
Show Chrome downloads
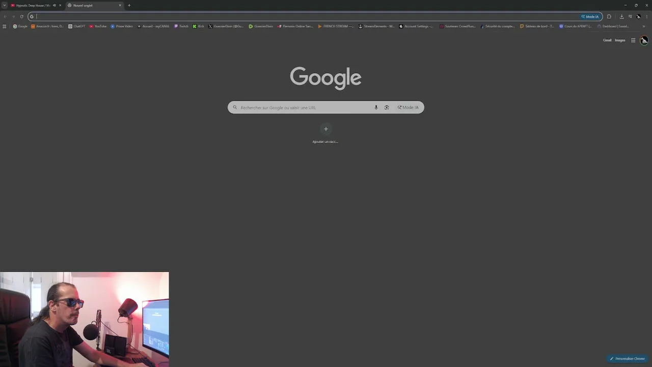[621, 16]
